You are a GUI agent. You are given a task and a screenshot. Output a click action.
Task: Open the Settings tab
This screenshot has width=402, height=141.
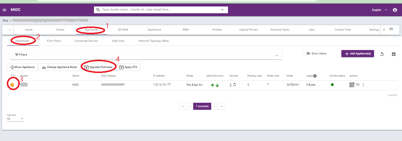(374, 30)
